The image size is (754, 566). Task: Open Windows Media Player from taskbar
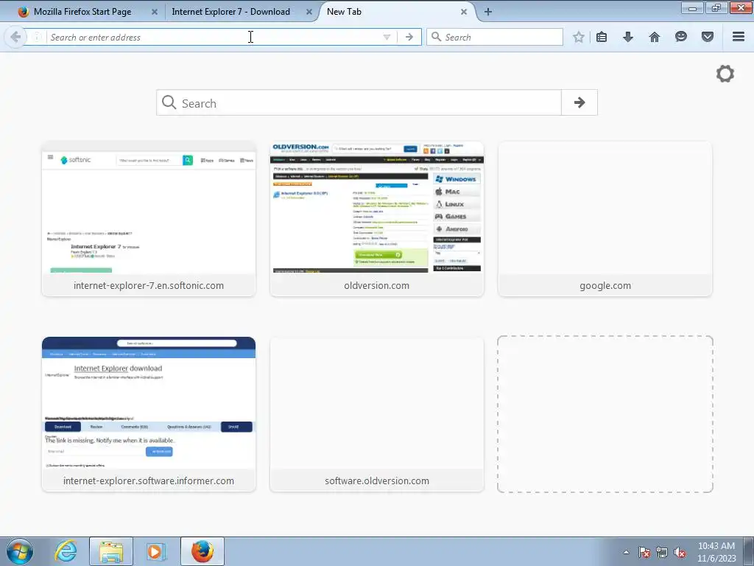[x=155, y=551]
